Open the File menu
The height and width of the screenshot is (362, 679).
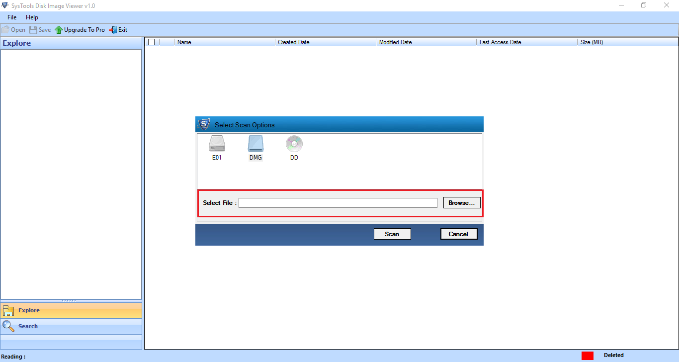(11, 17)
